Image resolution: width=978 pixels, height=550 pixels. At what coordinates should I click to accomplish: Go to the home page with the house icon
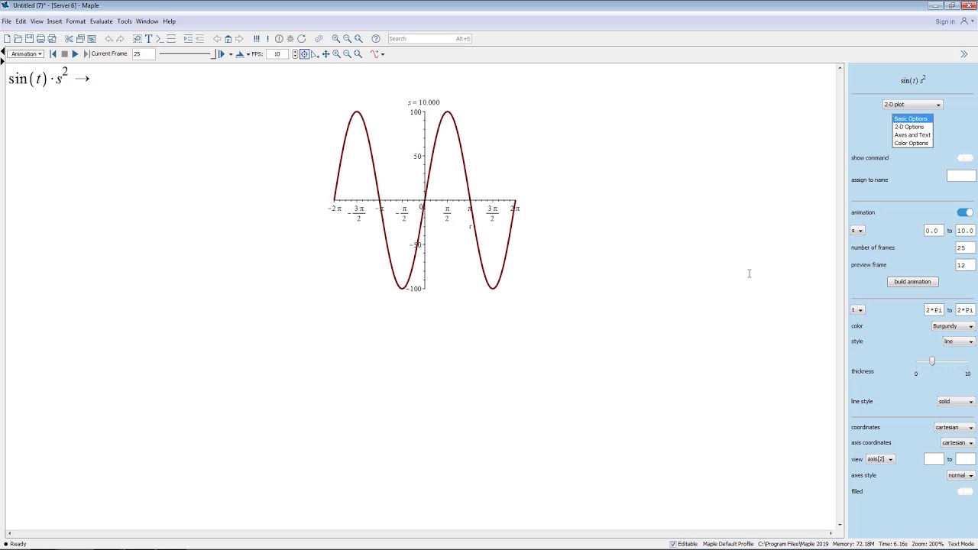tap(228, 39)
